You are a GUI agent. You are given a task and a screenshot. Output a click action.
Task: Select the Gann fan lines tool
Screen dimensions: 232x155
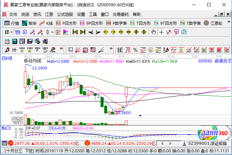78,50
